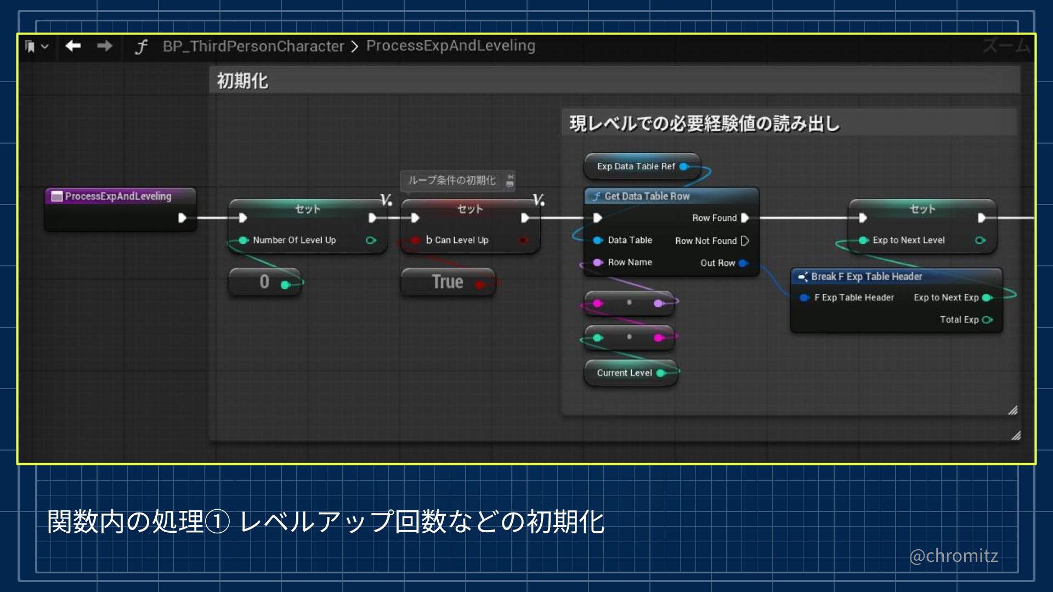This screenshot has width=1053, height=592.
Task: Click the Row Found exec pin
Action: (745, 218)
